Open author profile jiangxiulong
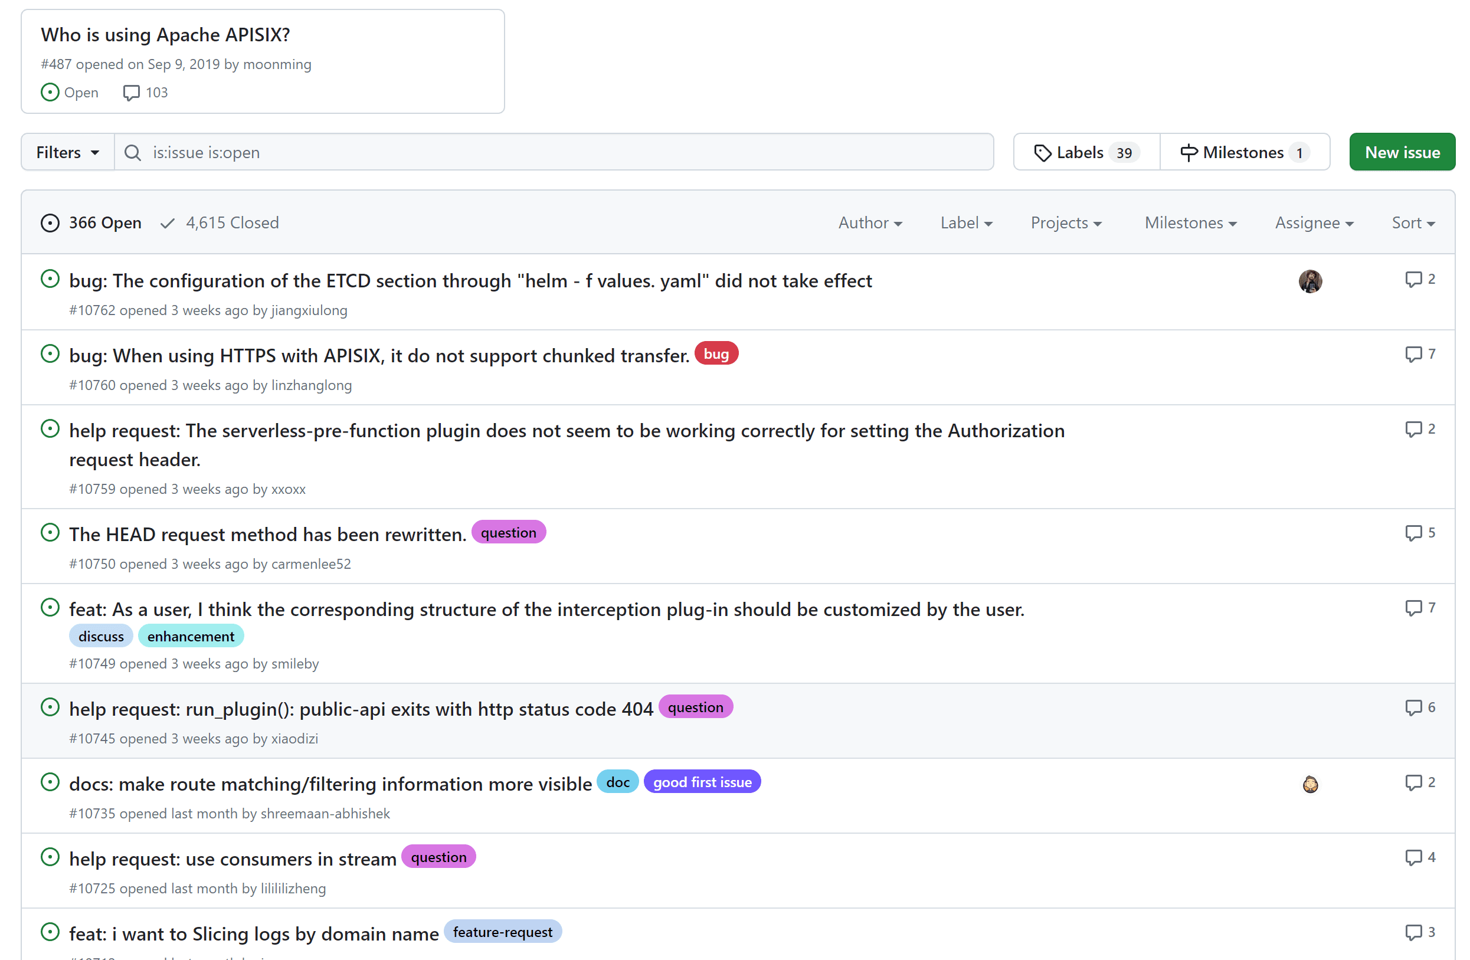The width and height of the screenshot is (1470, 960). coord(309,310)
